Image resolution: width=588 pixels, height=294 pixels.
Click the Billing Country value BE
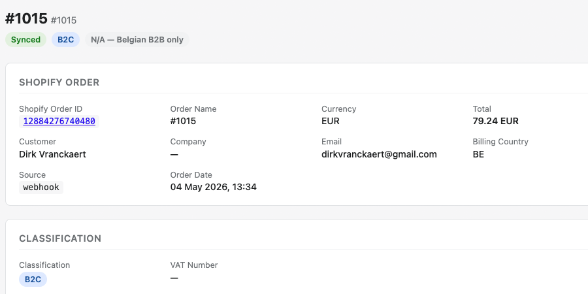[x=478, y=154]
